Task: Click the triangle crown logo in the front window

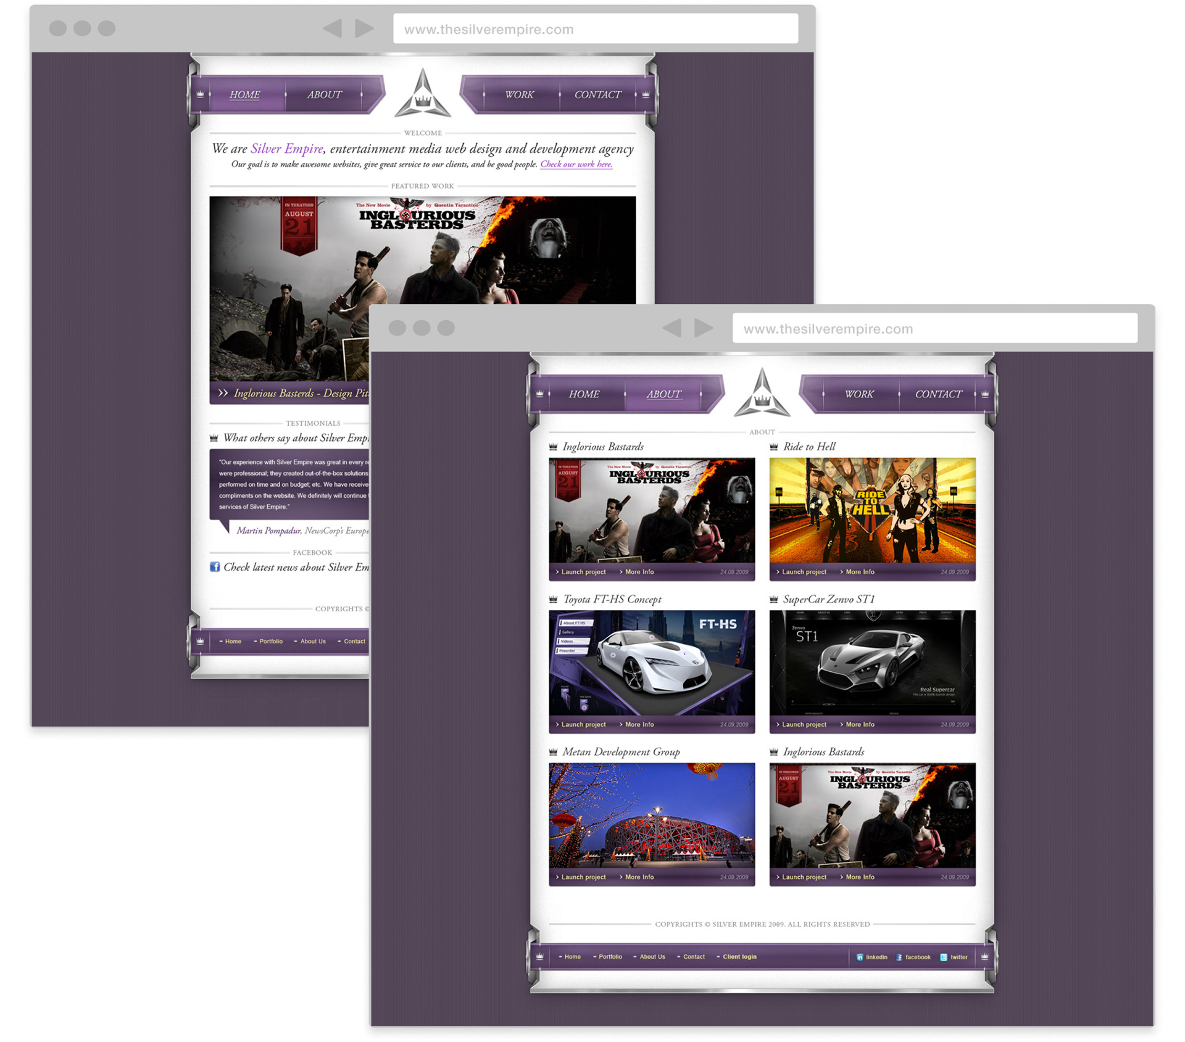Action: pos(762,393)
